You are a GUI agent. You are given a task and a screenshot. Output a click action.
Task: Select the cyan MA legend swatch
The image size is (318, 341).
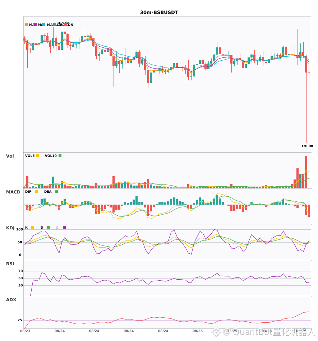click(44, 25)
